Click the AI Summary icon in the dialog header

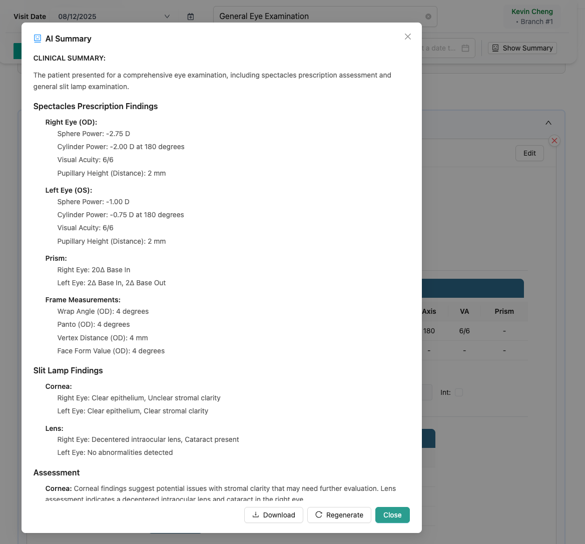pyautogui.click(x=37, y=38)
